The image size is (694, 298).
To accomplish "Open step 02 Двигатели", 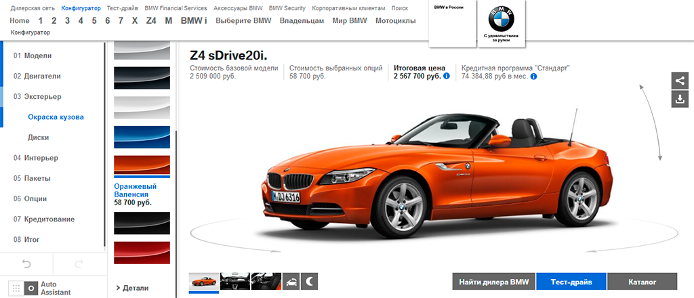I will tap(37, 76).
